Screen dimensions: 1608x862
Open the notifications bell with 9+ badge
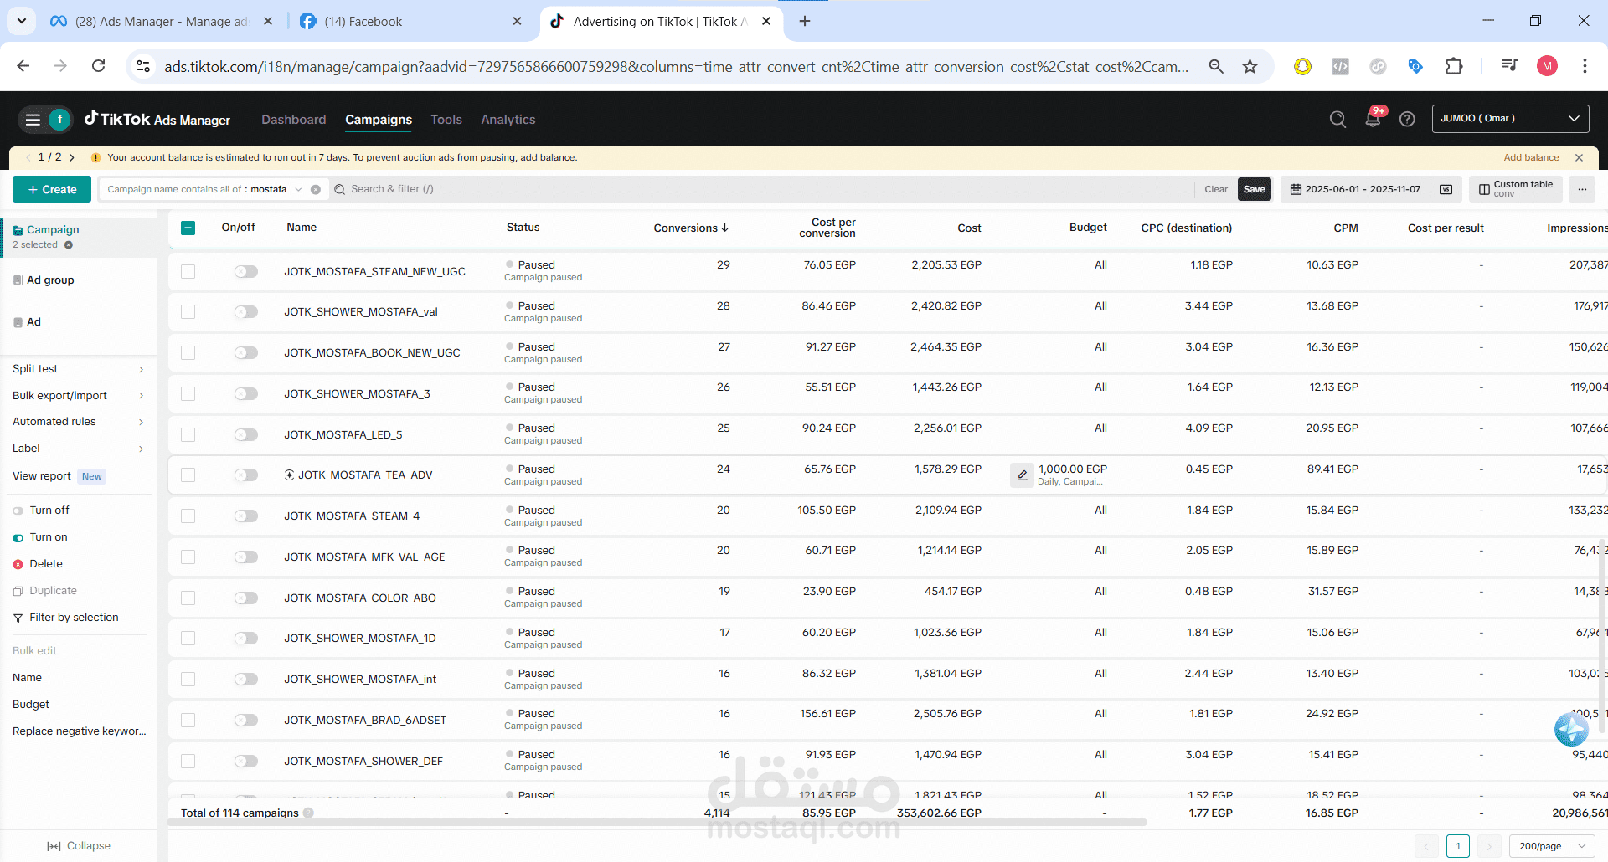click(x=1373, y=119)
